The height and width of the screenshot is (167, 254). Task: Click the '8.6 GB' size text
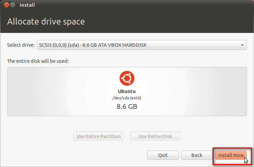click(127, 107)
